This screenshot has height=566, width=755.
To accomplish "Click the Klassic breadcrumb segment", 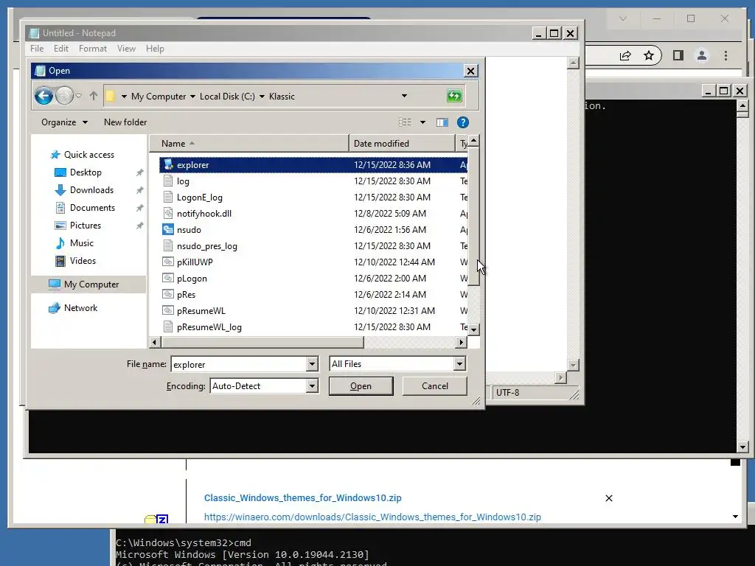I will pyautogui.click(x=282, y=97).
